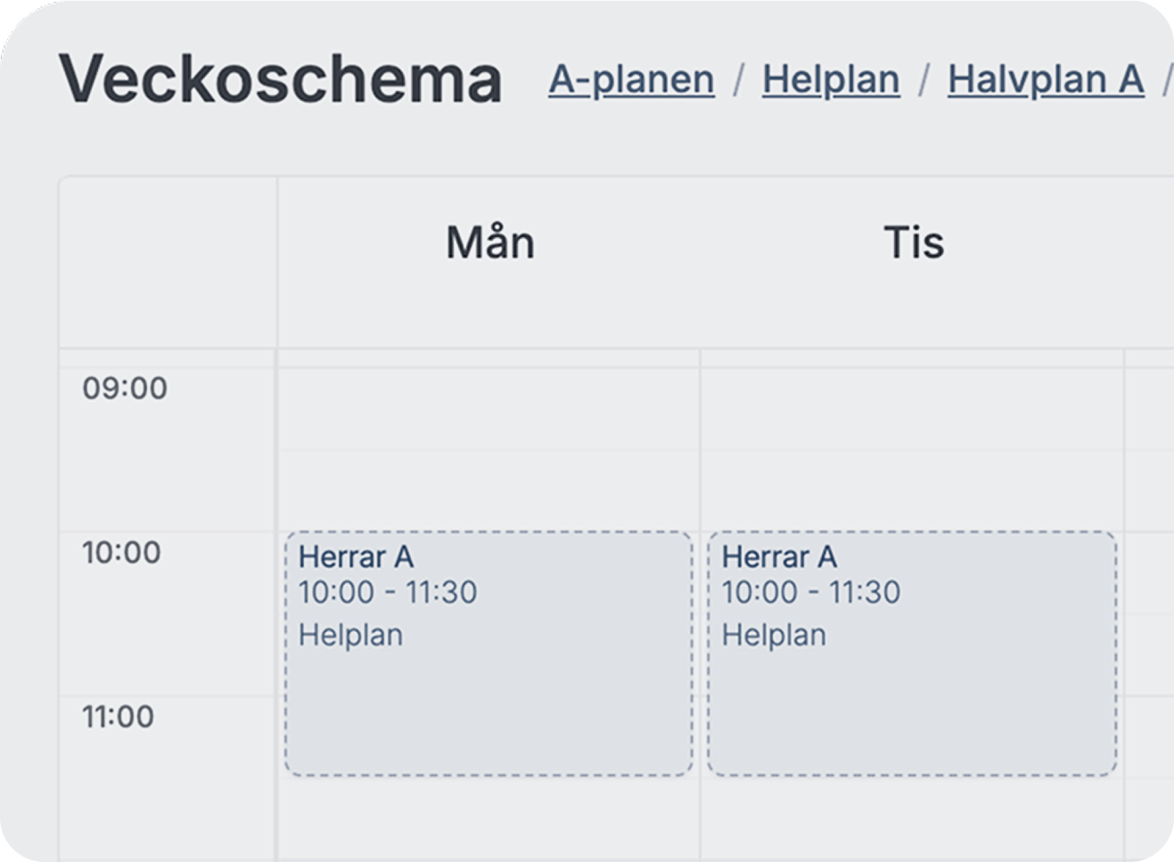Select the empty Tuesday 09:30 slot
1174x862 pixels.
912,490
